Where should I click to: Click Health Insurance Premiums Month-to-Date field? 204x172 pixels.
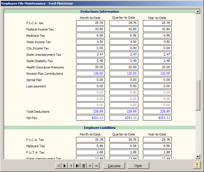[90, 67]
